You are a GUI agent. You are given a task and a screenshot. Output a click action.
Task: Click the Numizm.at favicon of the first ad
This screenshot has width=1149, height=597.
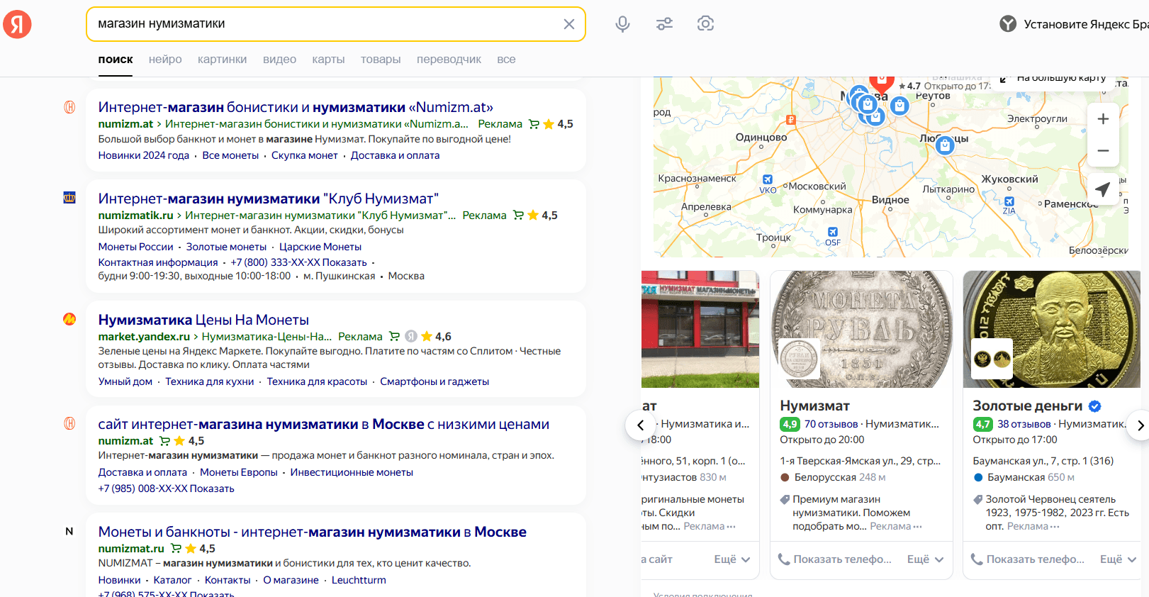point(69,107)
